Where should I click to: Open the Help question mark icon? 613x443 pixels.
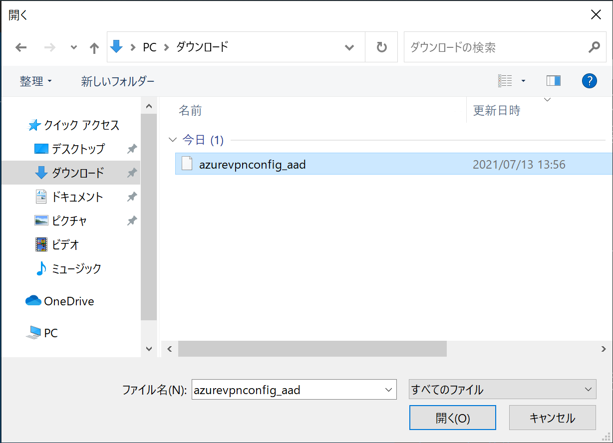[x=590, y=81]
